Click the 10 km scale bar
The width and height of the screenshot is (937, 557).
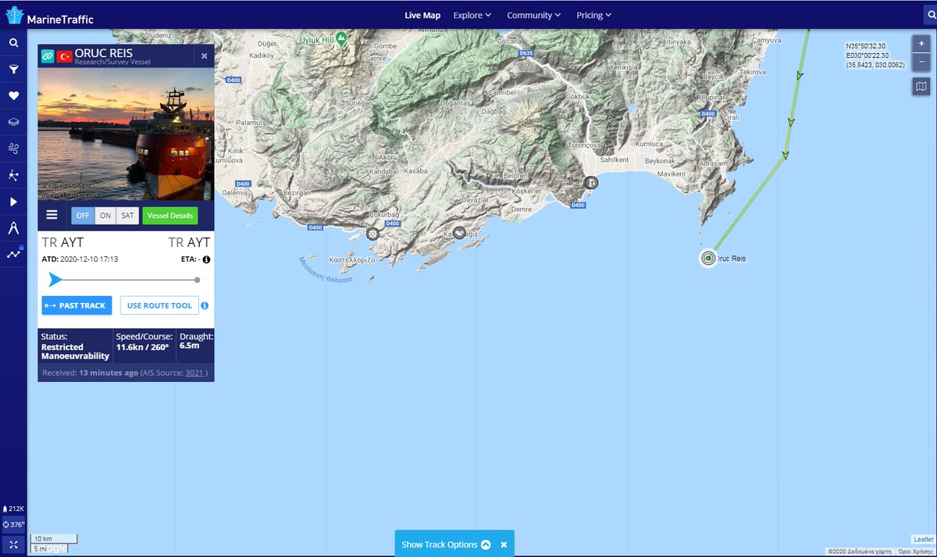pos(53,539)
